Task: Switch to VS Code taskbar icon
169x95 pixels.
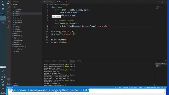Action: [x=3, y=18]
